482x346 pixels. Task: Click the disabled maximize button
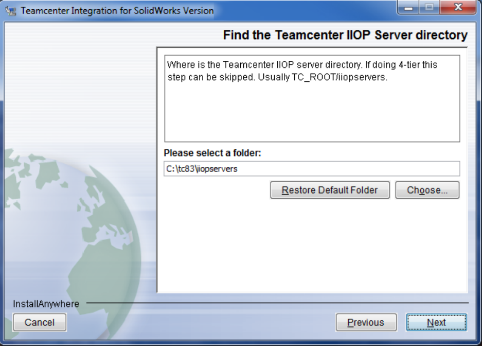point(429,7)
